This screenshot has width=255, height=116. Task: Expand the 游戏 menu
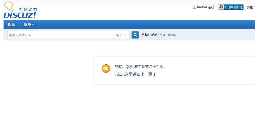[29, 25]
